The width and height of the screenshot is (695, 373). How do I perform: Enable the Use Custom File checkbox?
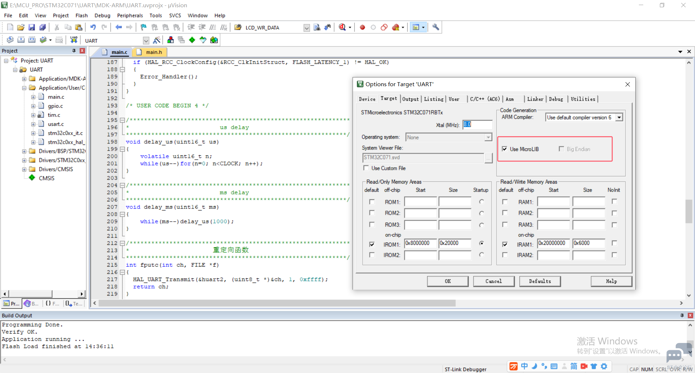point(366,168)
